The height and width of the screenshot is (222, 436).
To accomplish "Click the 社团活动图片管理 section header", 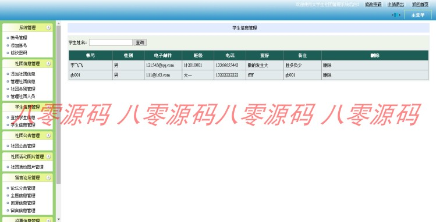I will pyautogui.click(x=27, y=156).
